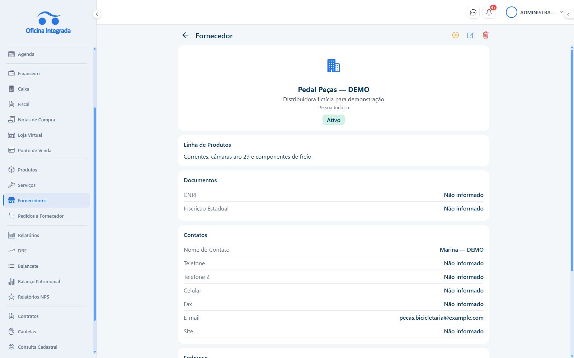Open DRE report
574x358 pixels.
47,251
